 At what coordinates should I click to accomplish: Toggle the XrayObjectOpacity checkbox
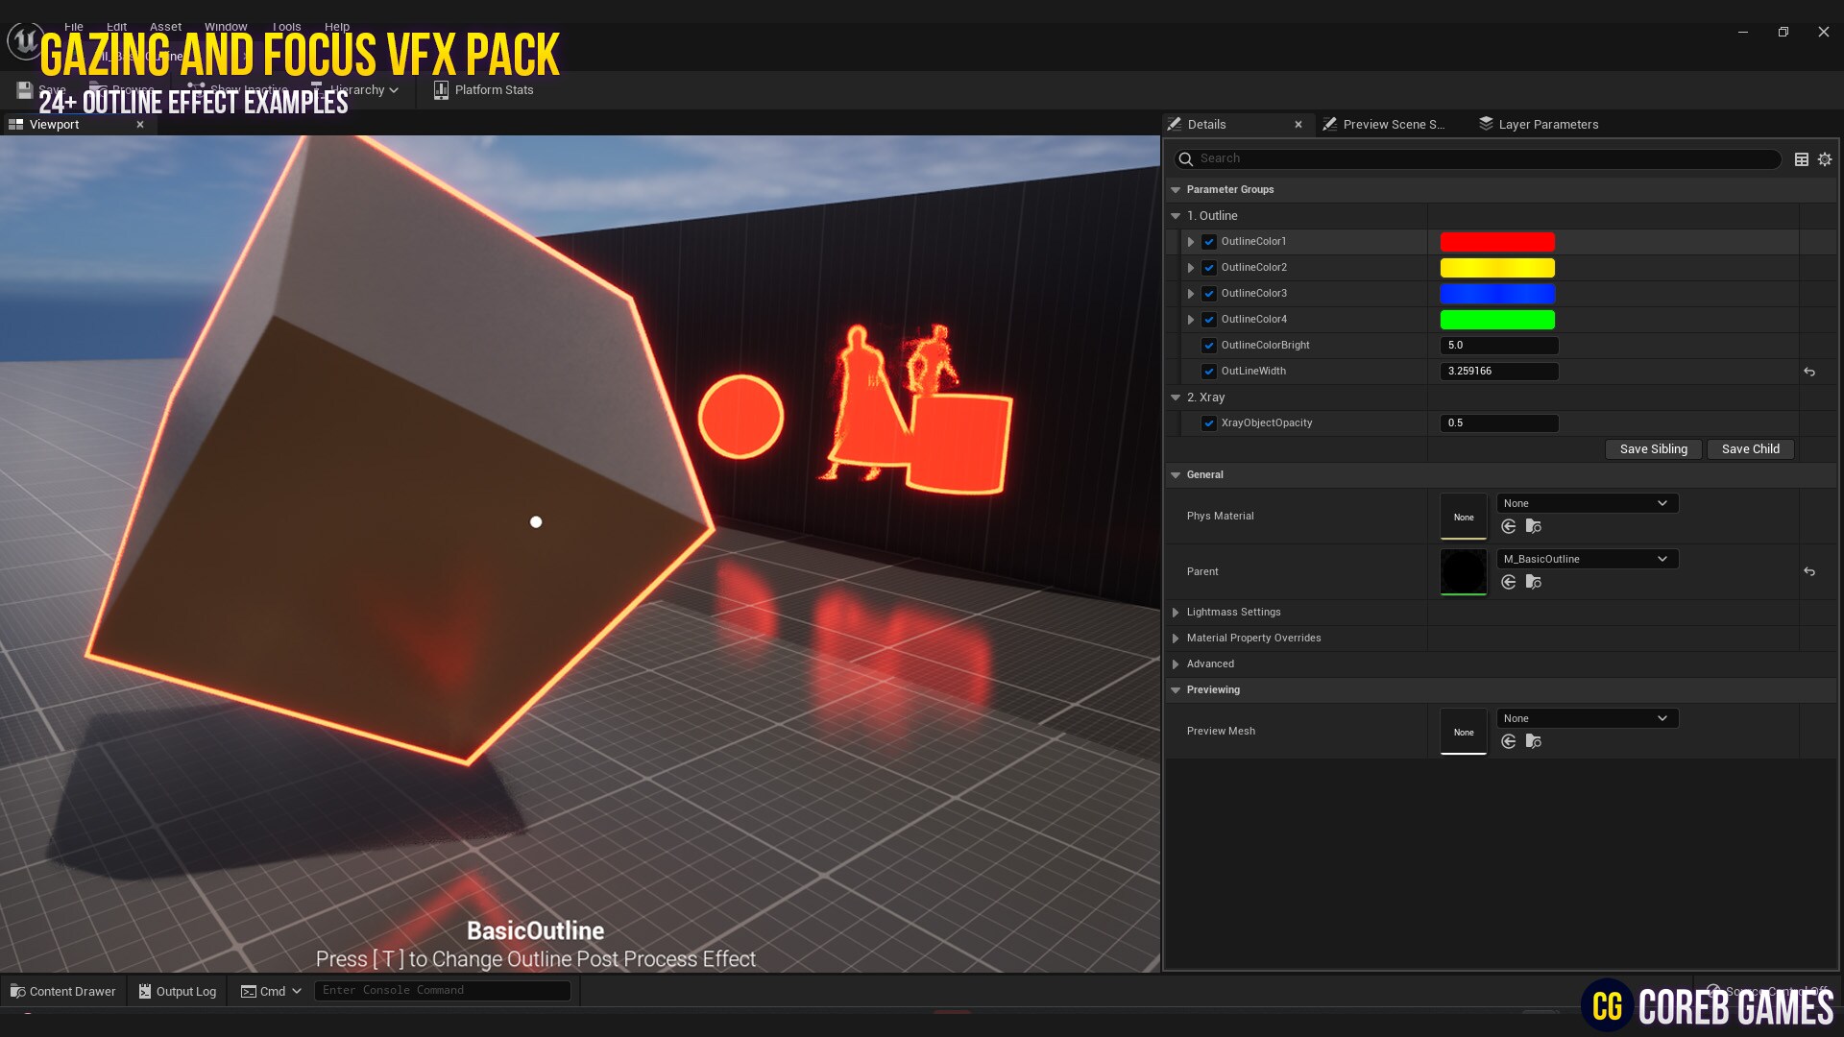[1209, 422]
